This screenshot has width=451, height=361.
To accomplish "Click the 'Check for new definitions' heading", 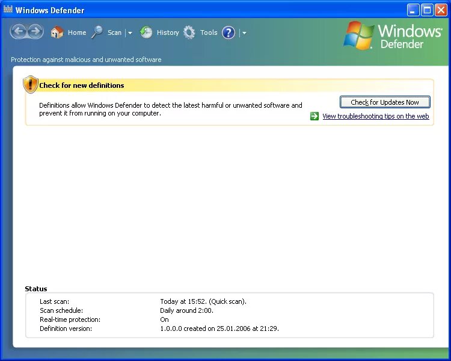I will tap(82, 85).
